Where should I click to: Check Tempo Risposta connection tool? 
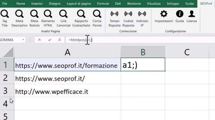coord(114,18)
